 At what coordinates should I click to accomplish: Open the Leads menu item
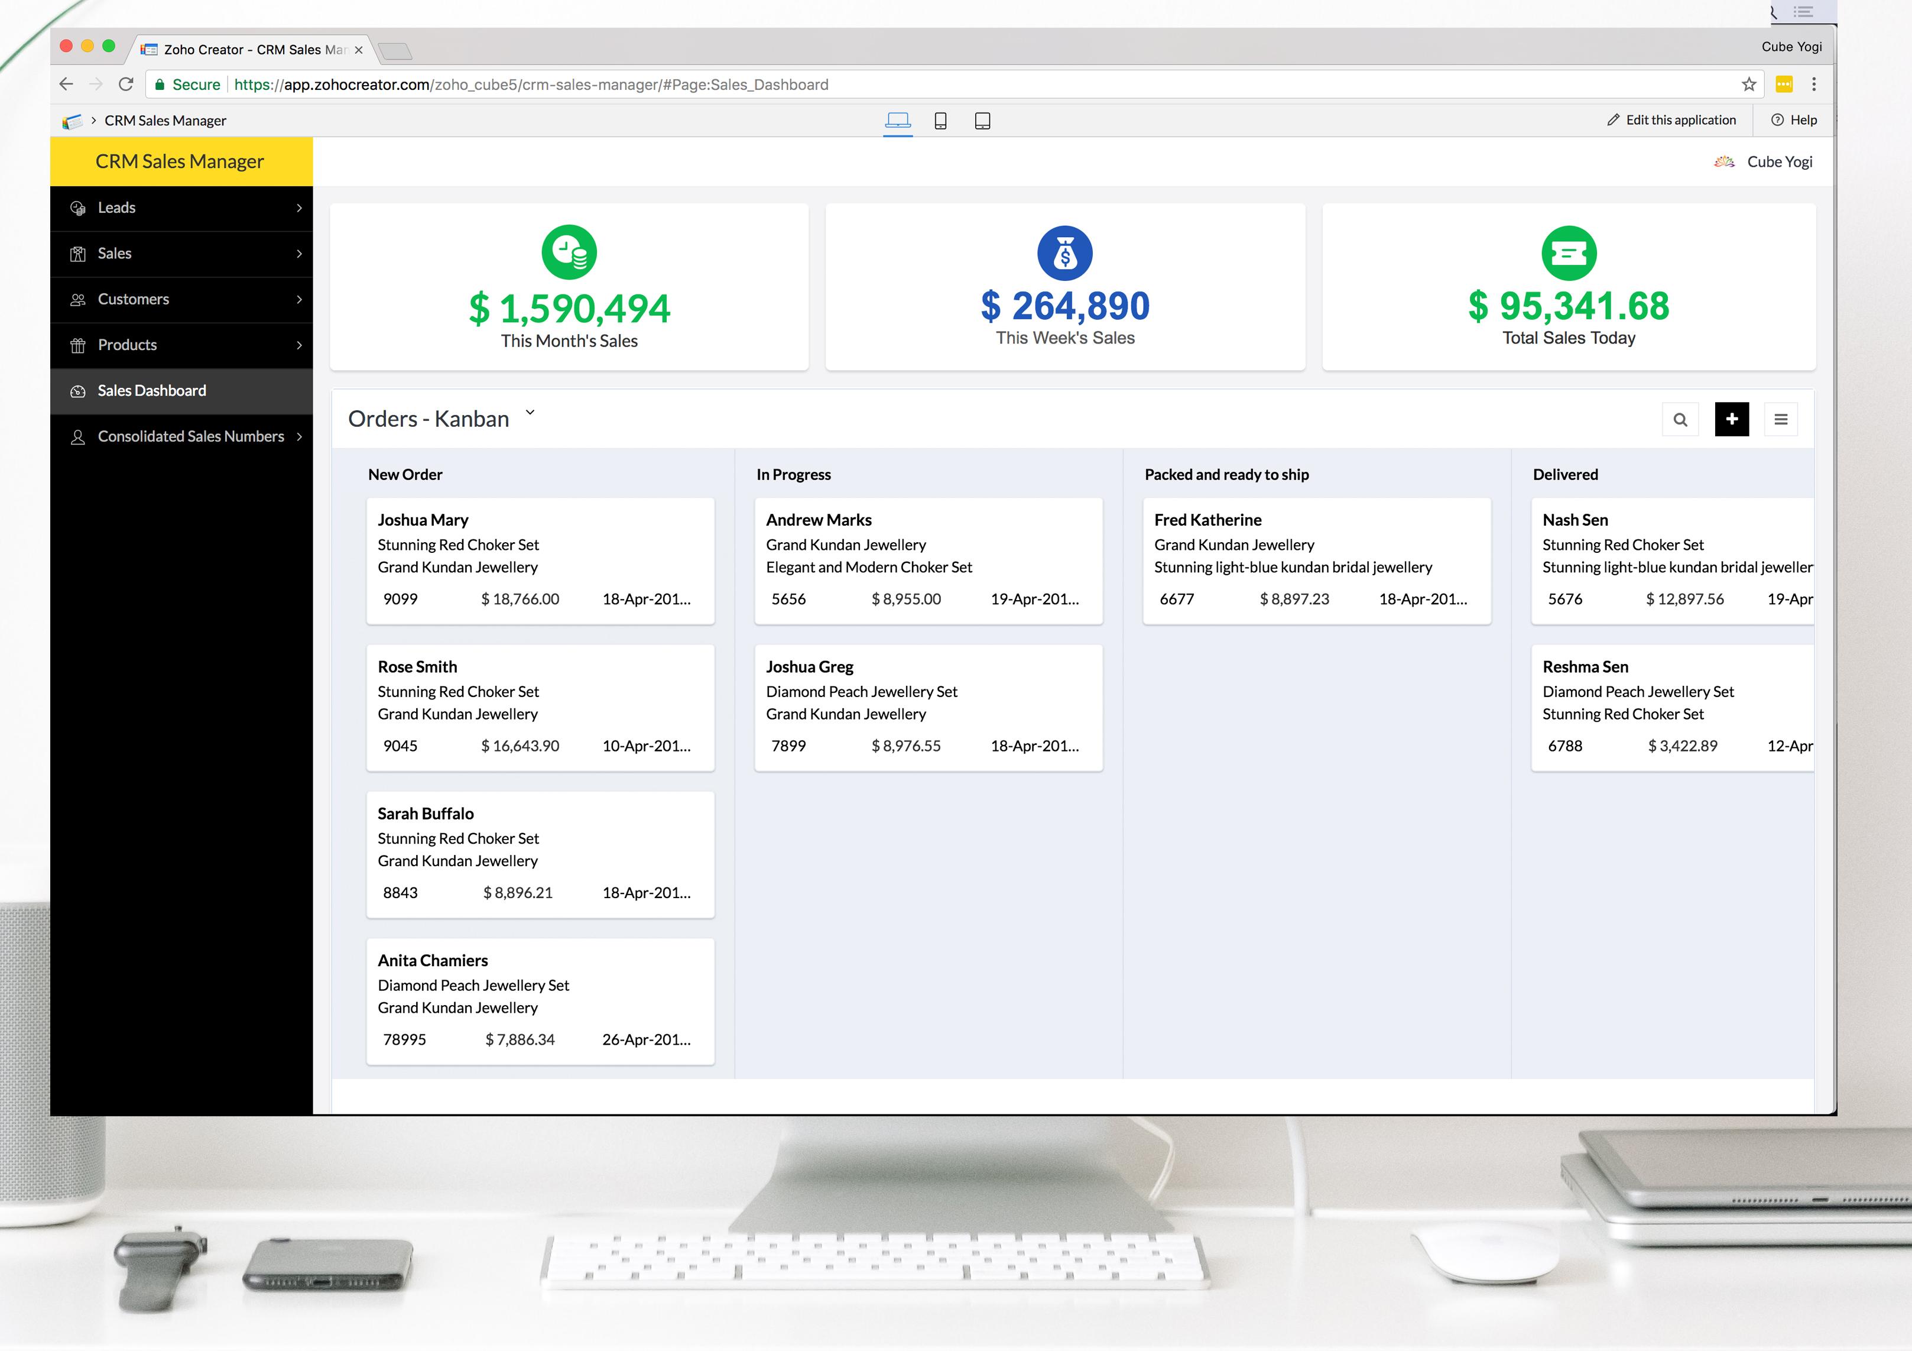pos(181,208)
